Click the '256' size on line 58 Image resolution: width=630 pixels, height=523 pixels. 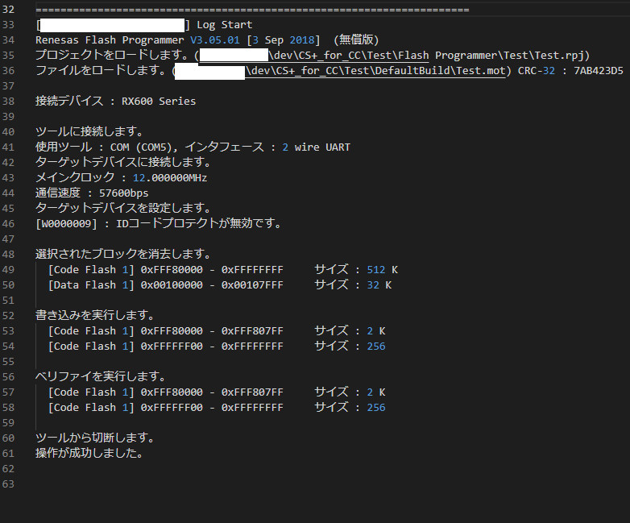376,407
